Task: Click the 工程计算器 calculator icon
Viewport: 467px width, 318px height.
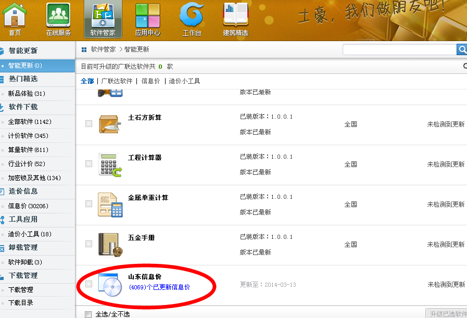Action: point(110,164)
